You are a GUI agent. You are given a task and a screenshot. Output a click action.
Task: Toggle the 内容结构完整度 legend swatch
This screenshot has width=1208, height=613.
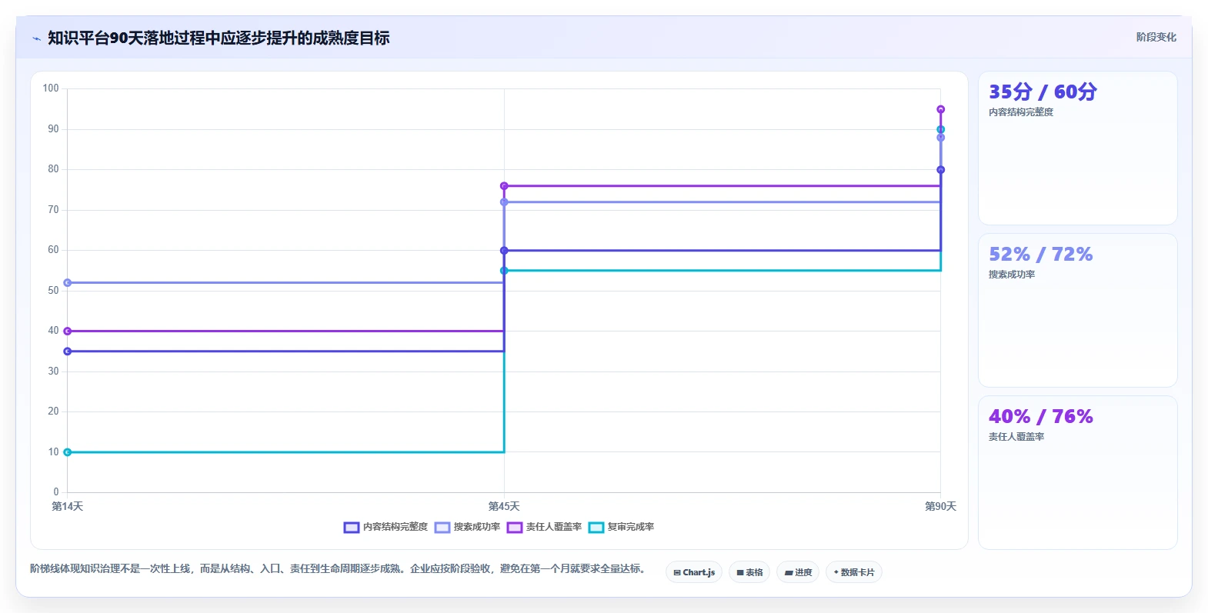point(352,528)
